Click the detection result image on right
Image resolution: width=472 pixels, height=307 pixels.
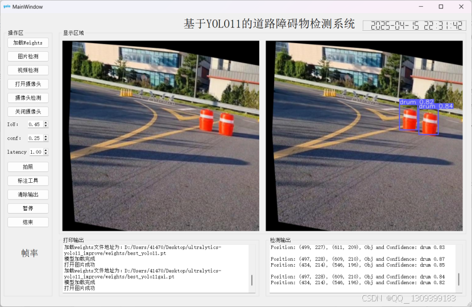click(x=364, y=136)
